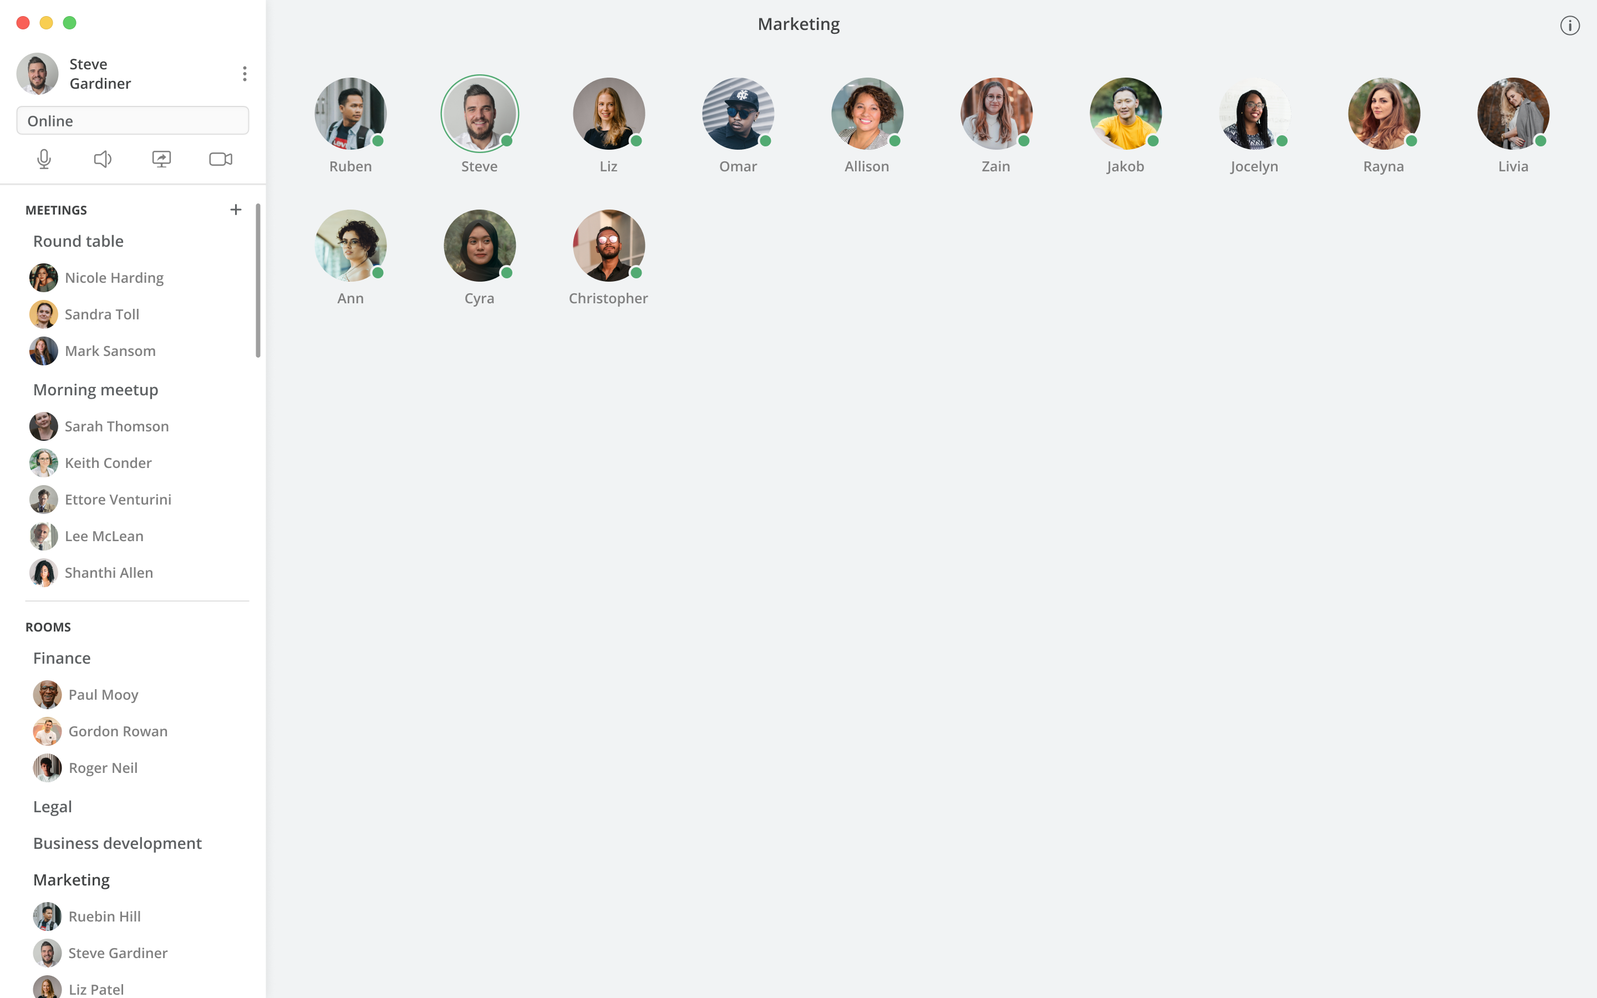Open the room info icon
This screenshot has height=998, width=1597.
pyautogui.click(x=1570, y=26)
